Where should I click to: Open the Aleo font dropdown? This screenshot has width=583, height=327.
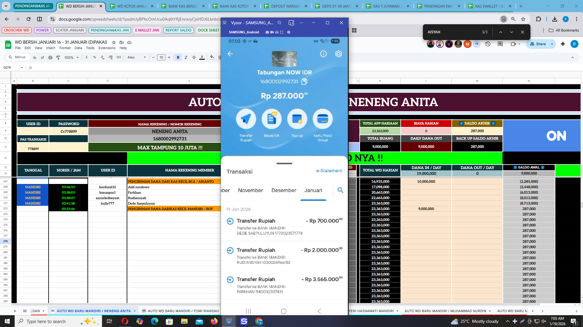[x=136, y=57]
